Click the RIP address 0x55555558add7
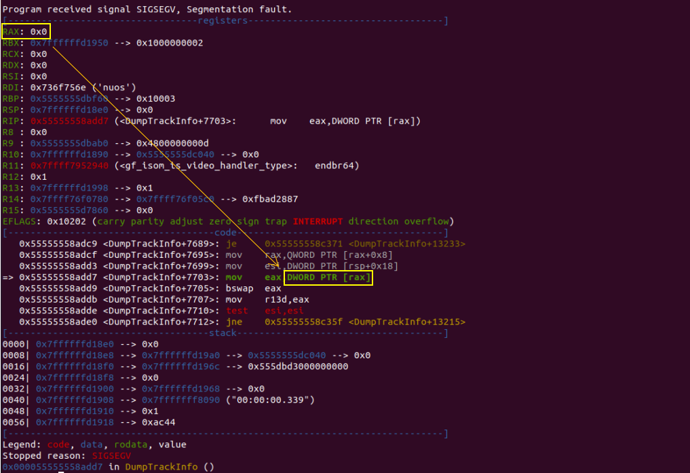The width and height of the screenshot is (690, 473). click(x=69, y=121)
